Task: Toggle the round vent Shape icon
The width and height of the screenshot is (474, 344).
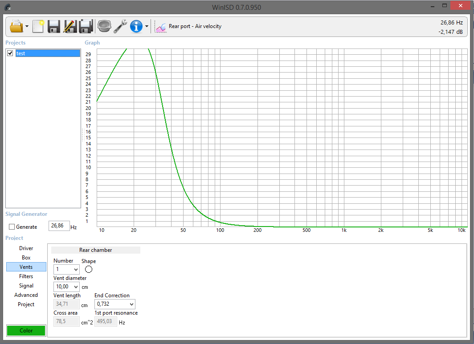Action: (x=89, y=269)
